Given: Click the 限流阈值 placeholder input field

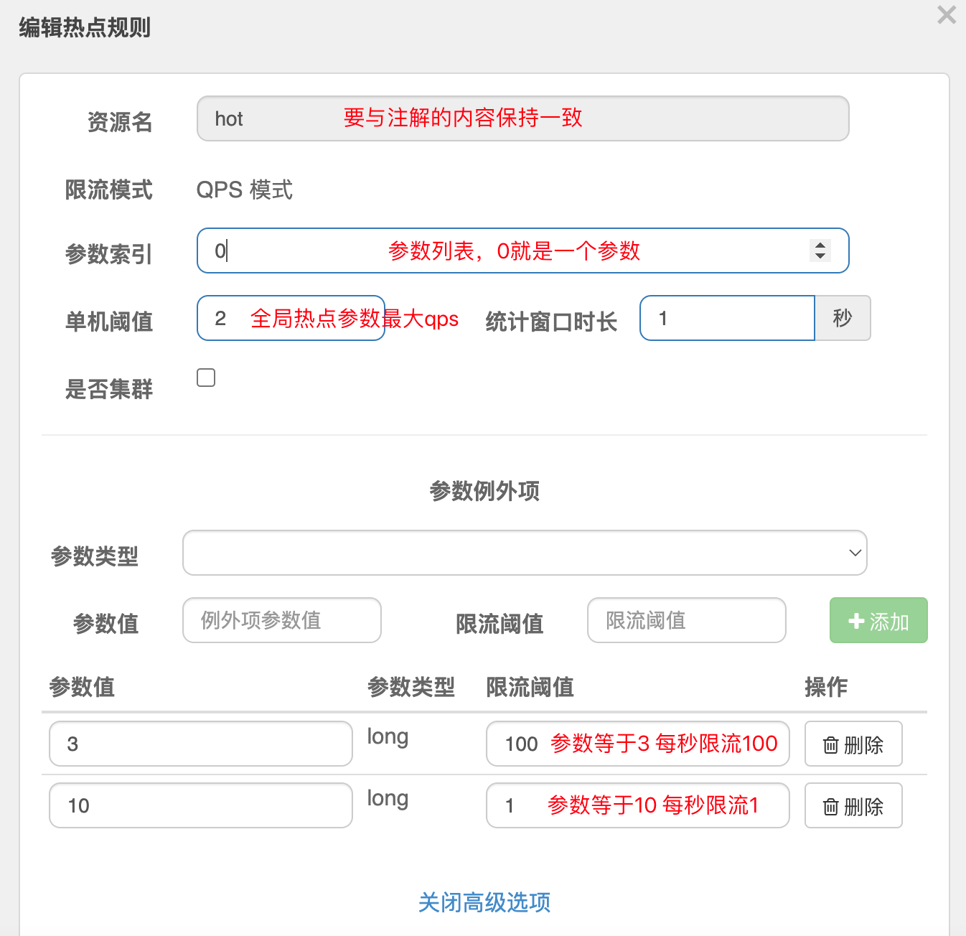Looking at the screenshot, I should [x=686, y=620].
